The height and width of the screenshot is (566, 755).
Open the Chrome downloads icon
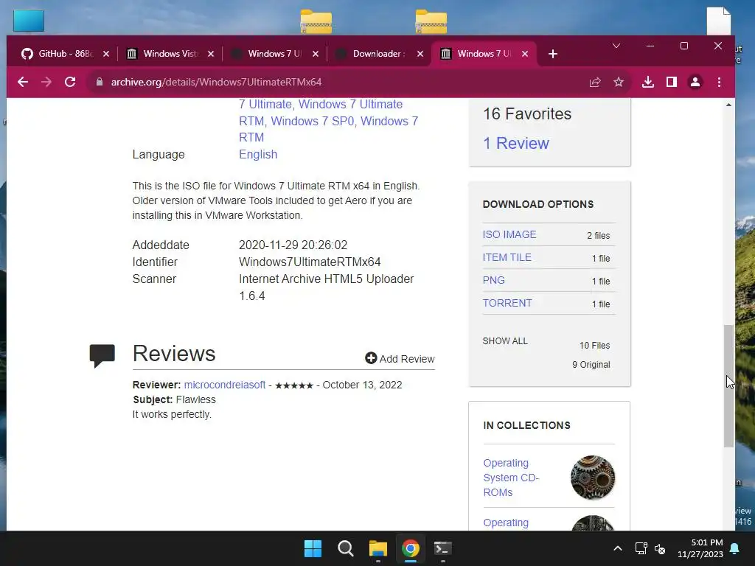coord(648,83)
